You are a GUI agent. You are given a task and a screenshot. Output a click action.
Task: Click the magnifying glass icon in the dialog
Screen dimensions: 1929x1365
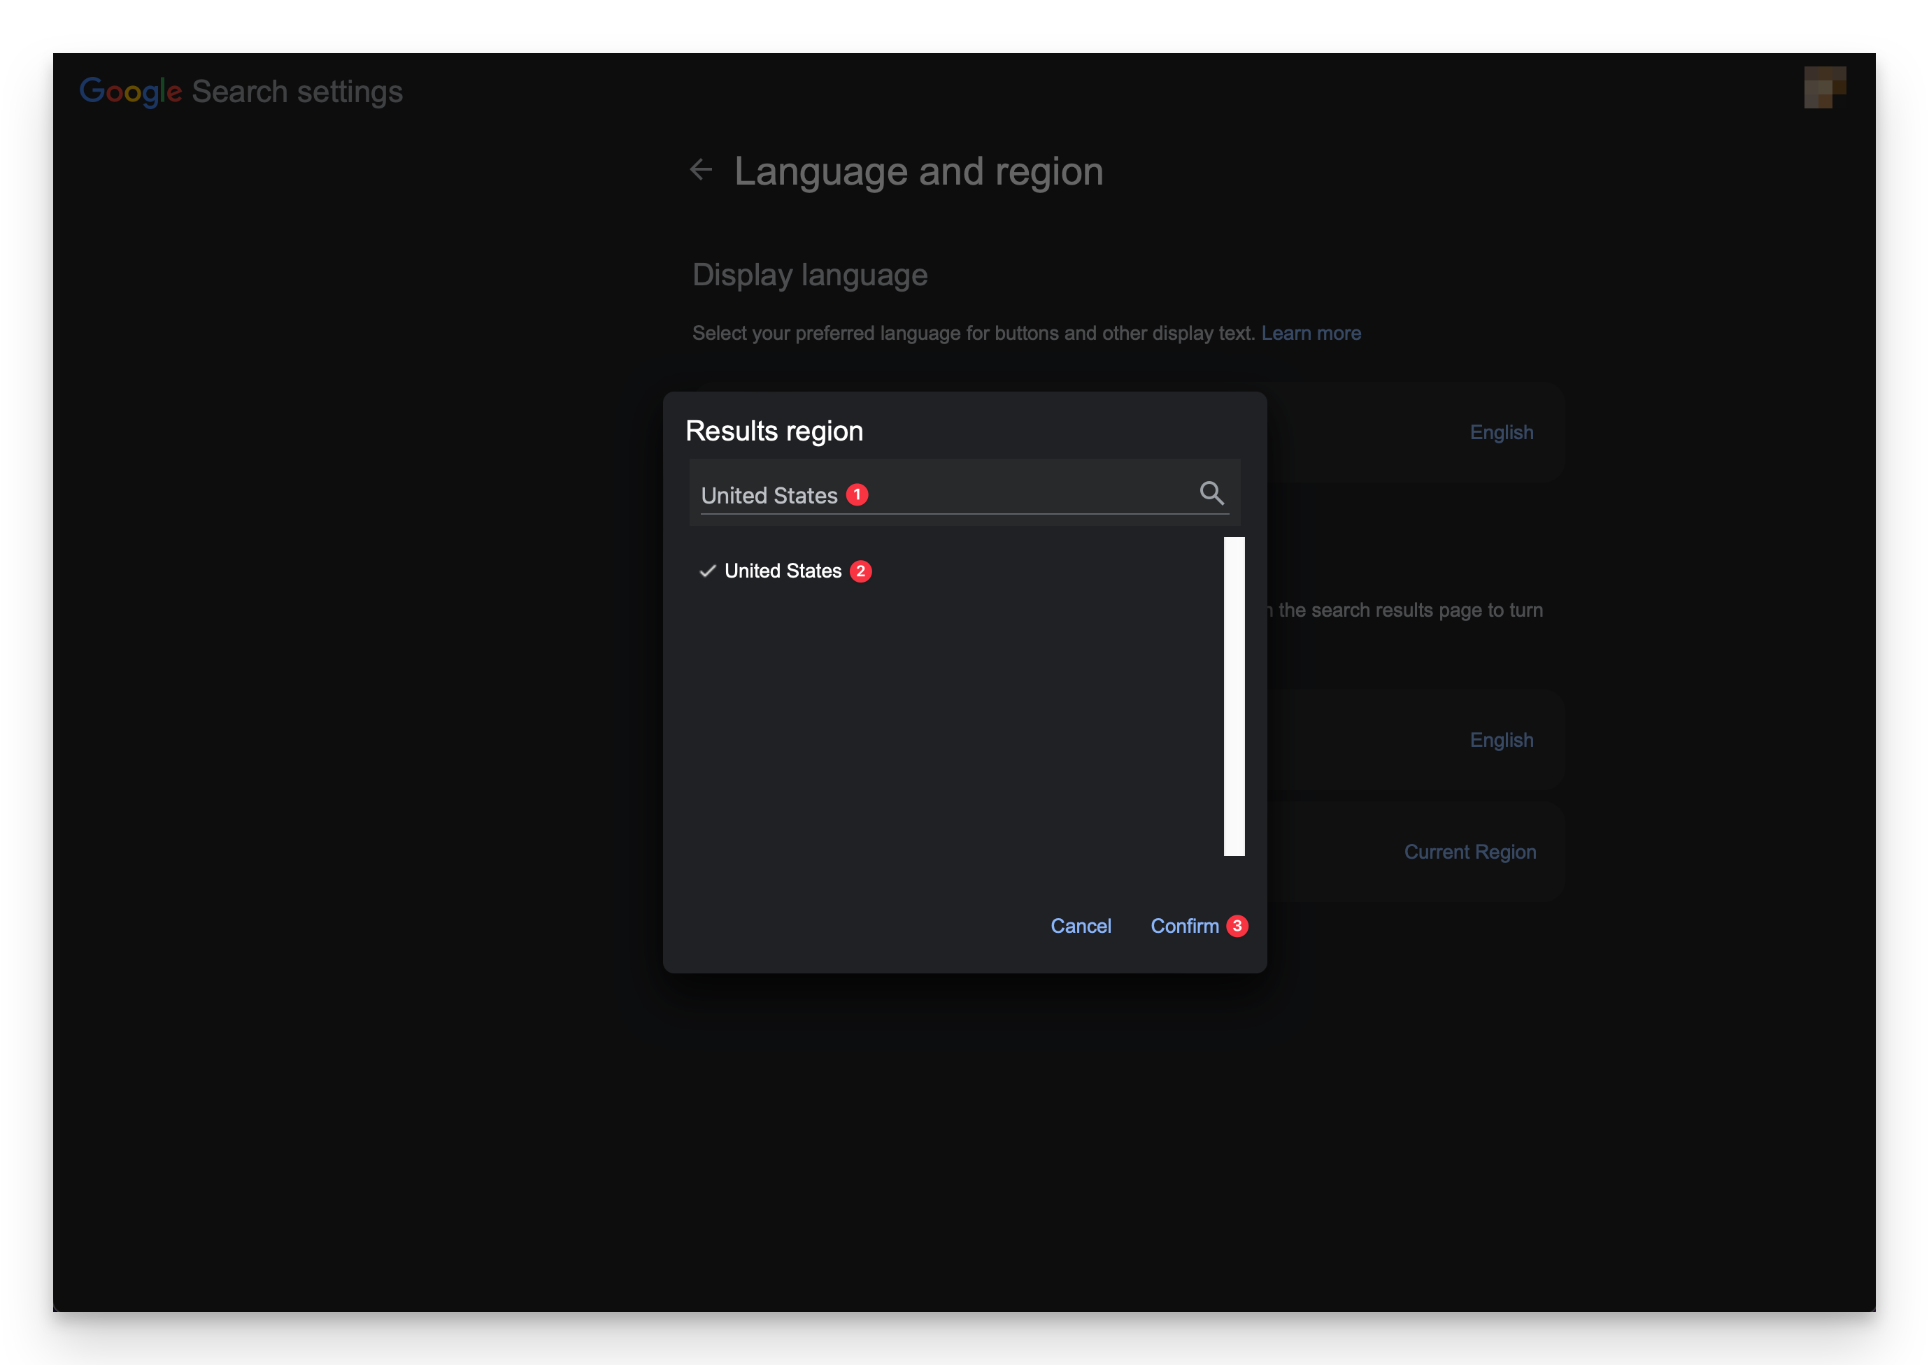coord(1212,492)
